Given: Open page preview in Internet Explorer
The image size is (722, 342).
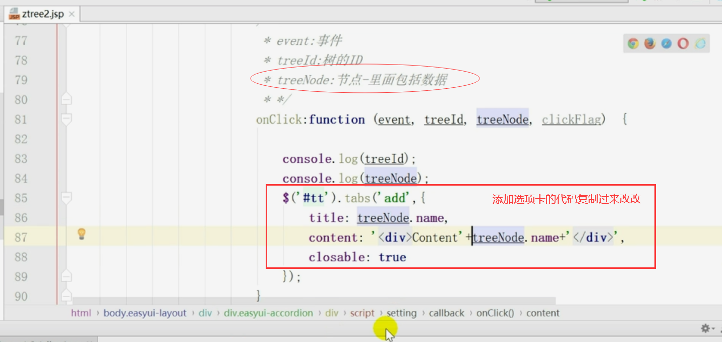Looking at the screenshot, I should click(x=700, y=44).
